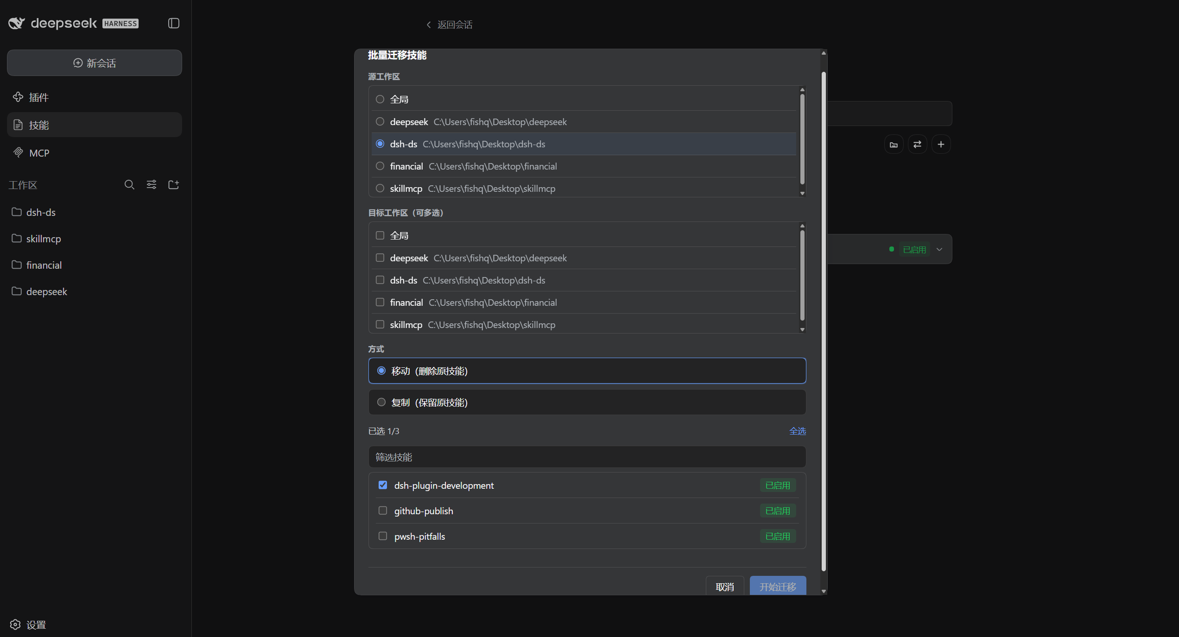Select financial as source workspace
Viewport: 1179px width, 637px height.
pos(584,166)
